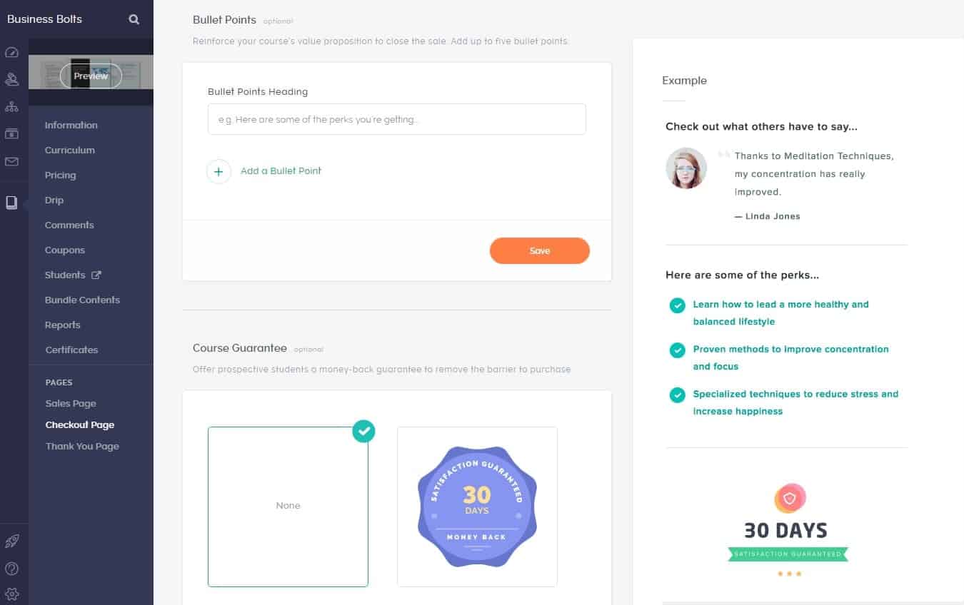This screenshot has width=964, height=605.
Task: Click the orange Save button
Action: coord(539,251)
